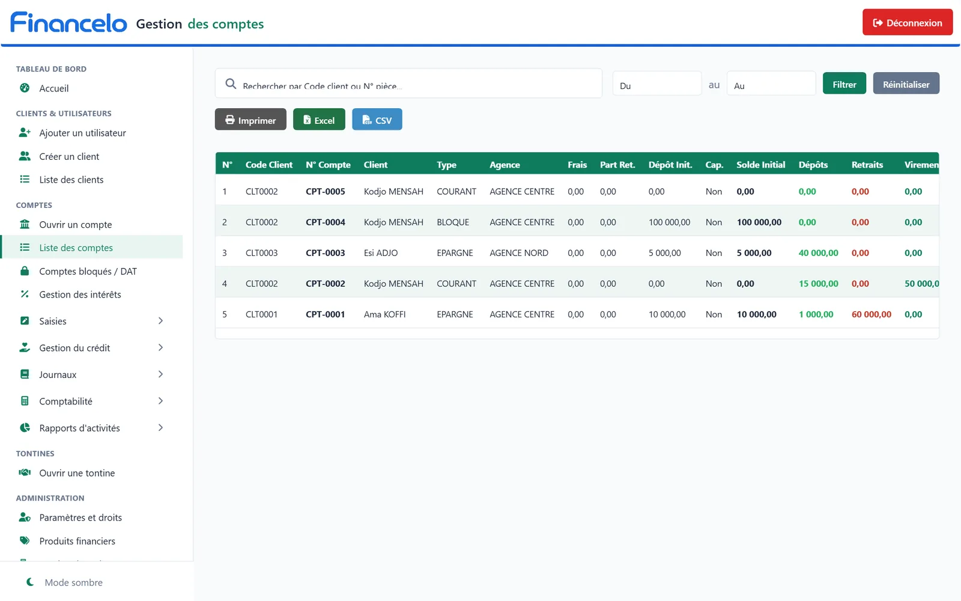961x601 pixels.
Task: Click the Créer un client people icon
Action: [x=25, y=156]
